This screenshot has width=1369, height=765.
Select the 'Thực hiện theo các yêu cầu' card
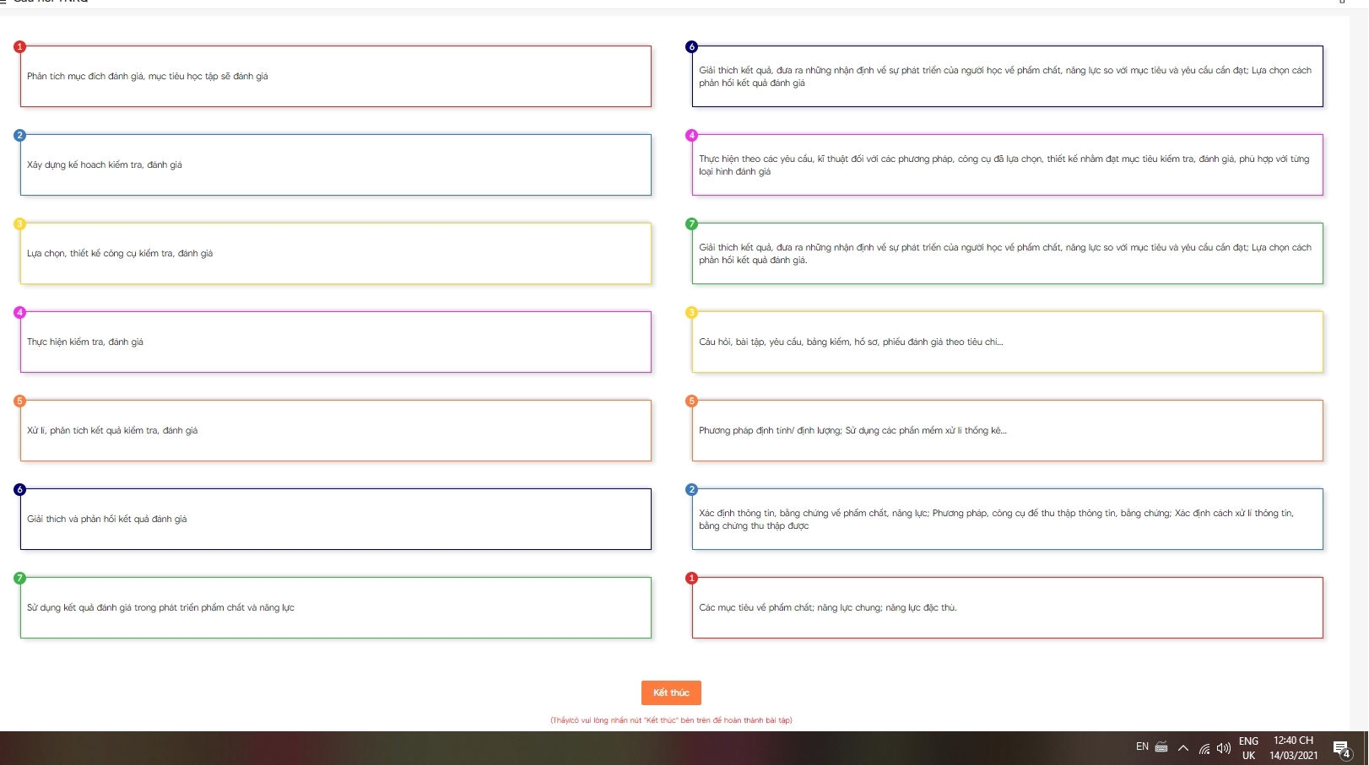[x=1007, y=164]
